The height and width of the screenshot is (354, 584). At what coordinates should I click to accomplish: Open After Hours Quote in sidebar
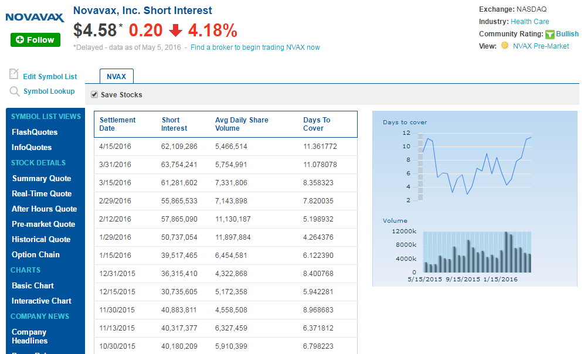[x=45, y=209]
